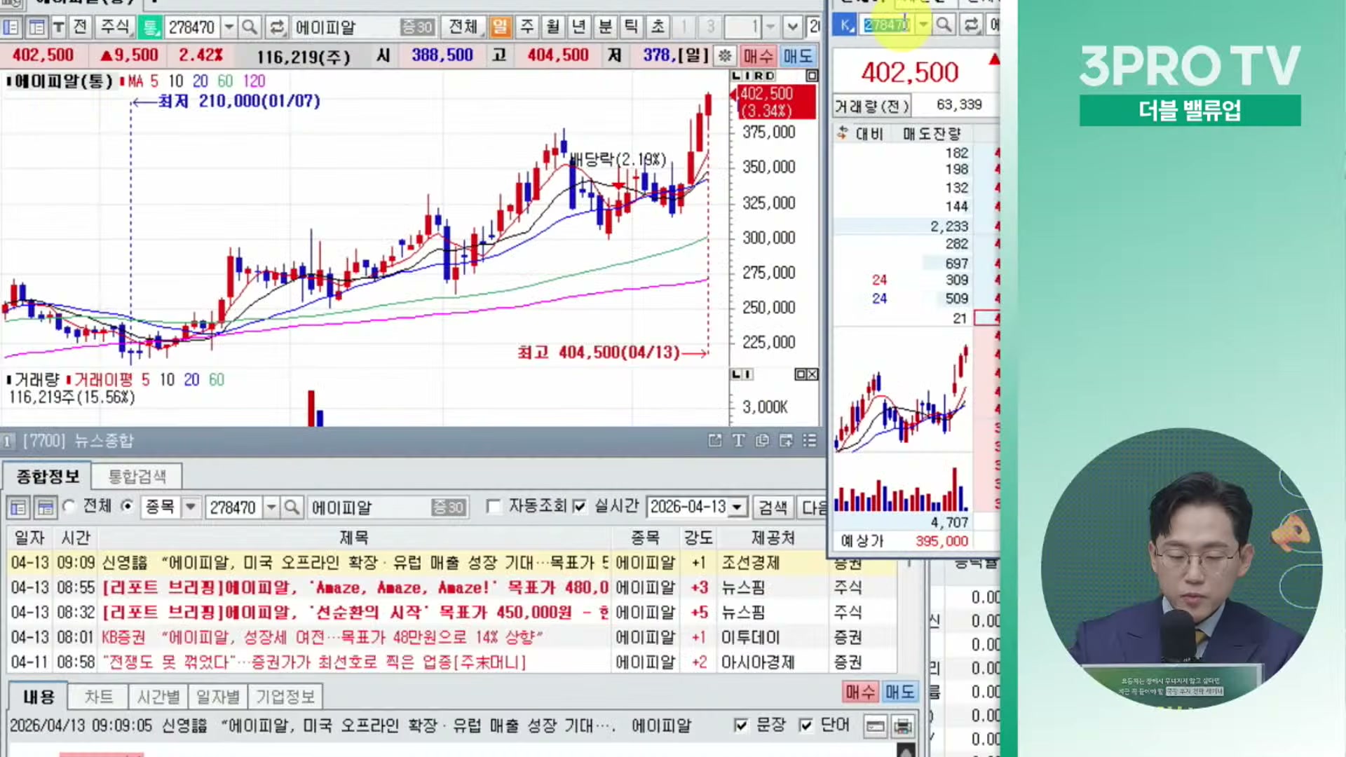Open the 일자별 tab in news detail
The height and width of the screenshot is (757, 1346).
point(217,697)
